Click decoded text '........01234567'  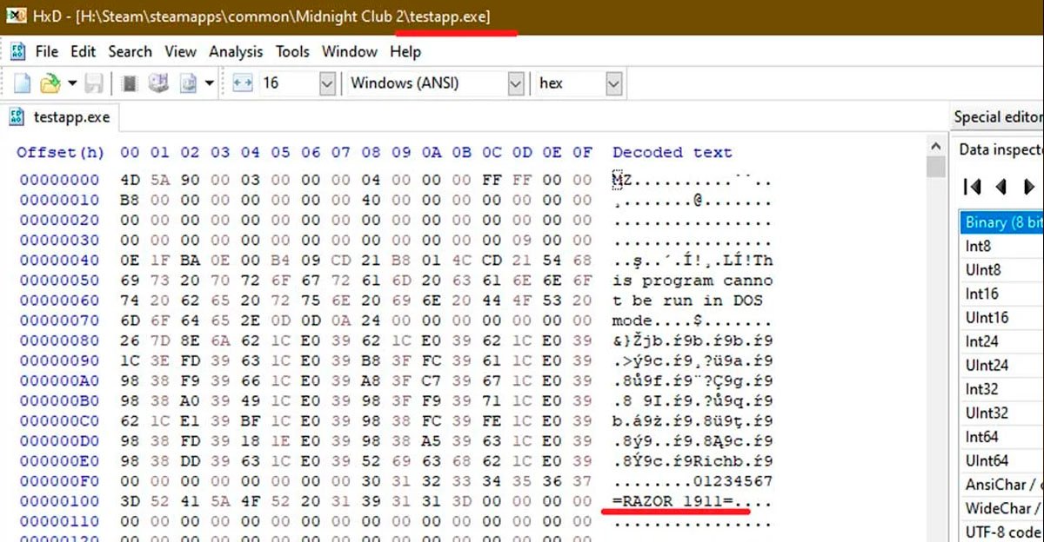pyautogui.click(x=693, y=480)
